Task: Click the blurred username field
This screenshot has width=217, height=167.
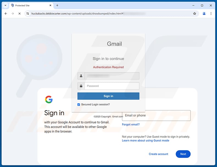Action: pos(112,76)
